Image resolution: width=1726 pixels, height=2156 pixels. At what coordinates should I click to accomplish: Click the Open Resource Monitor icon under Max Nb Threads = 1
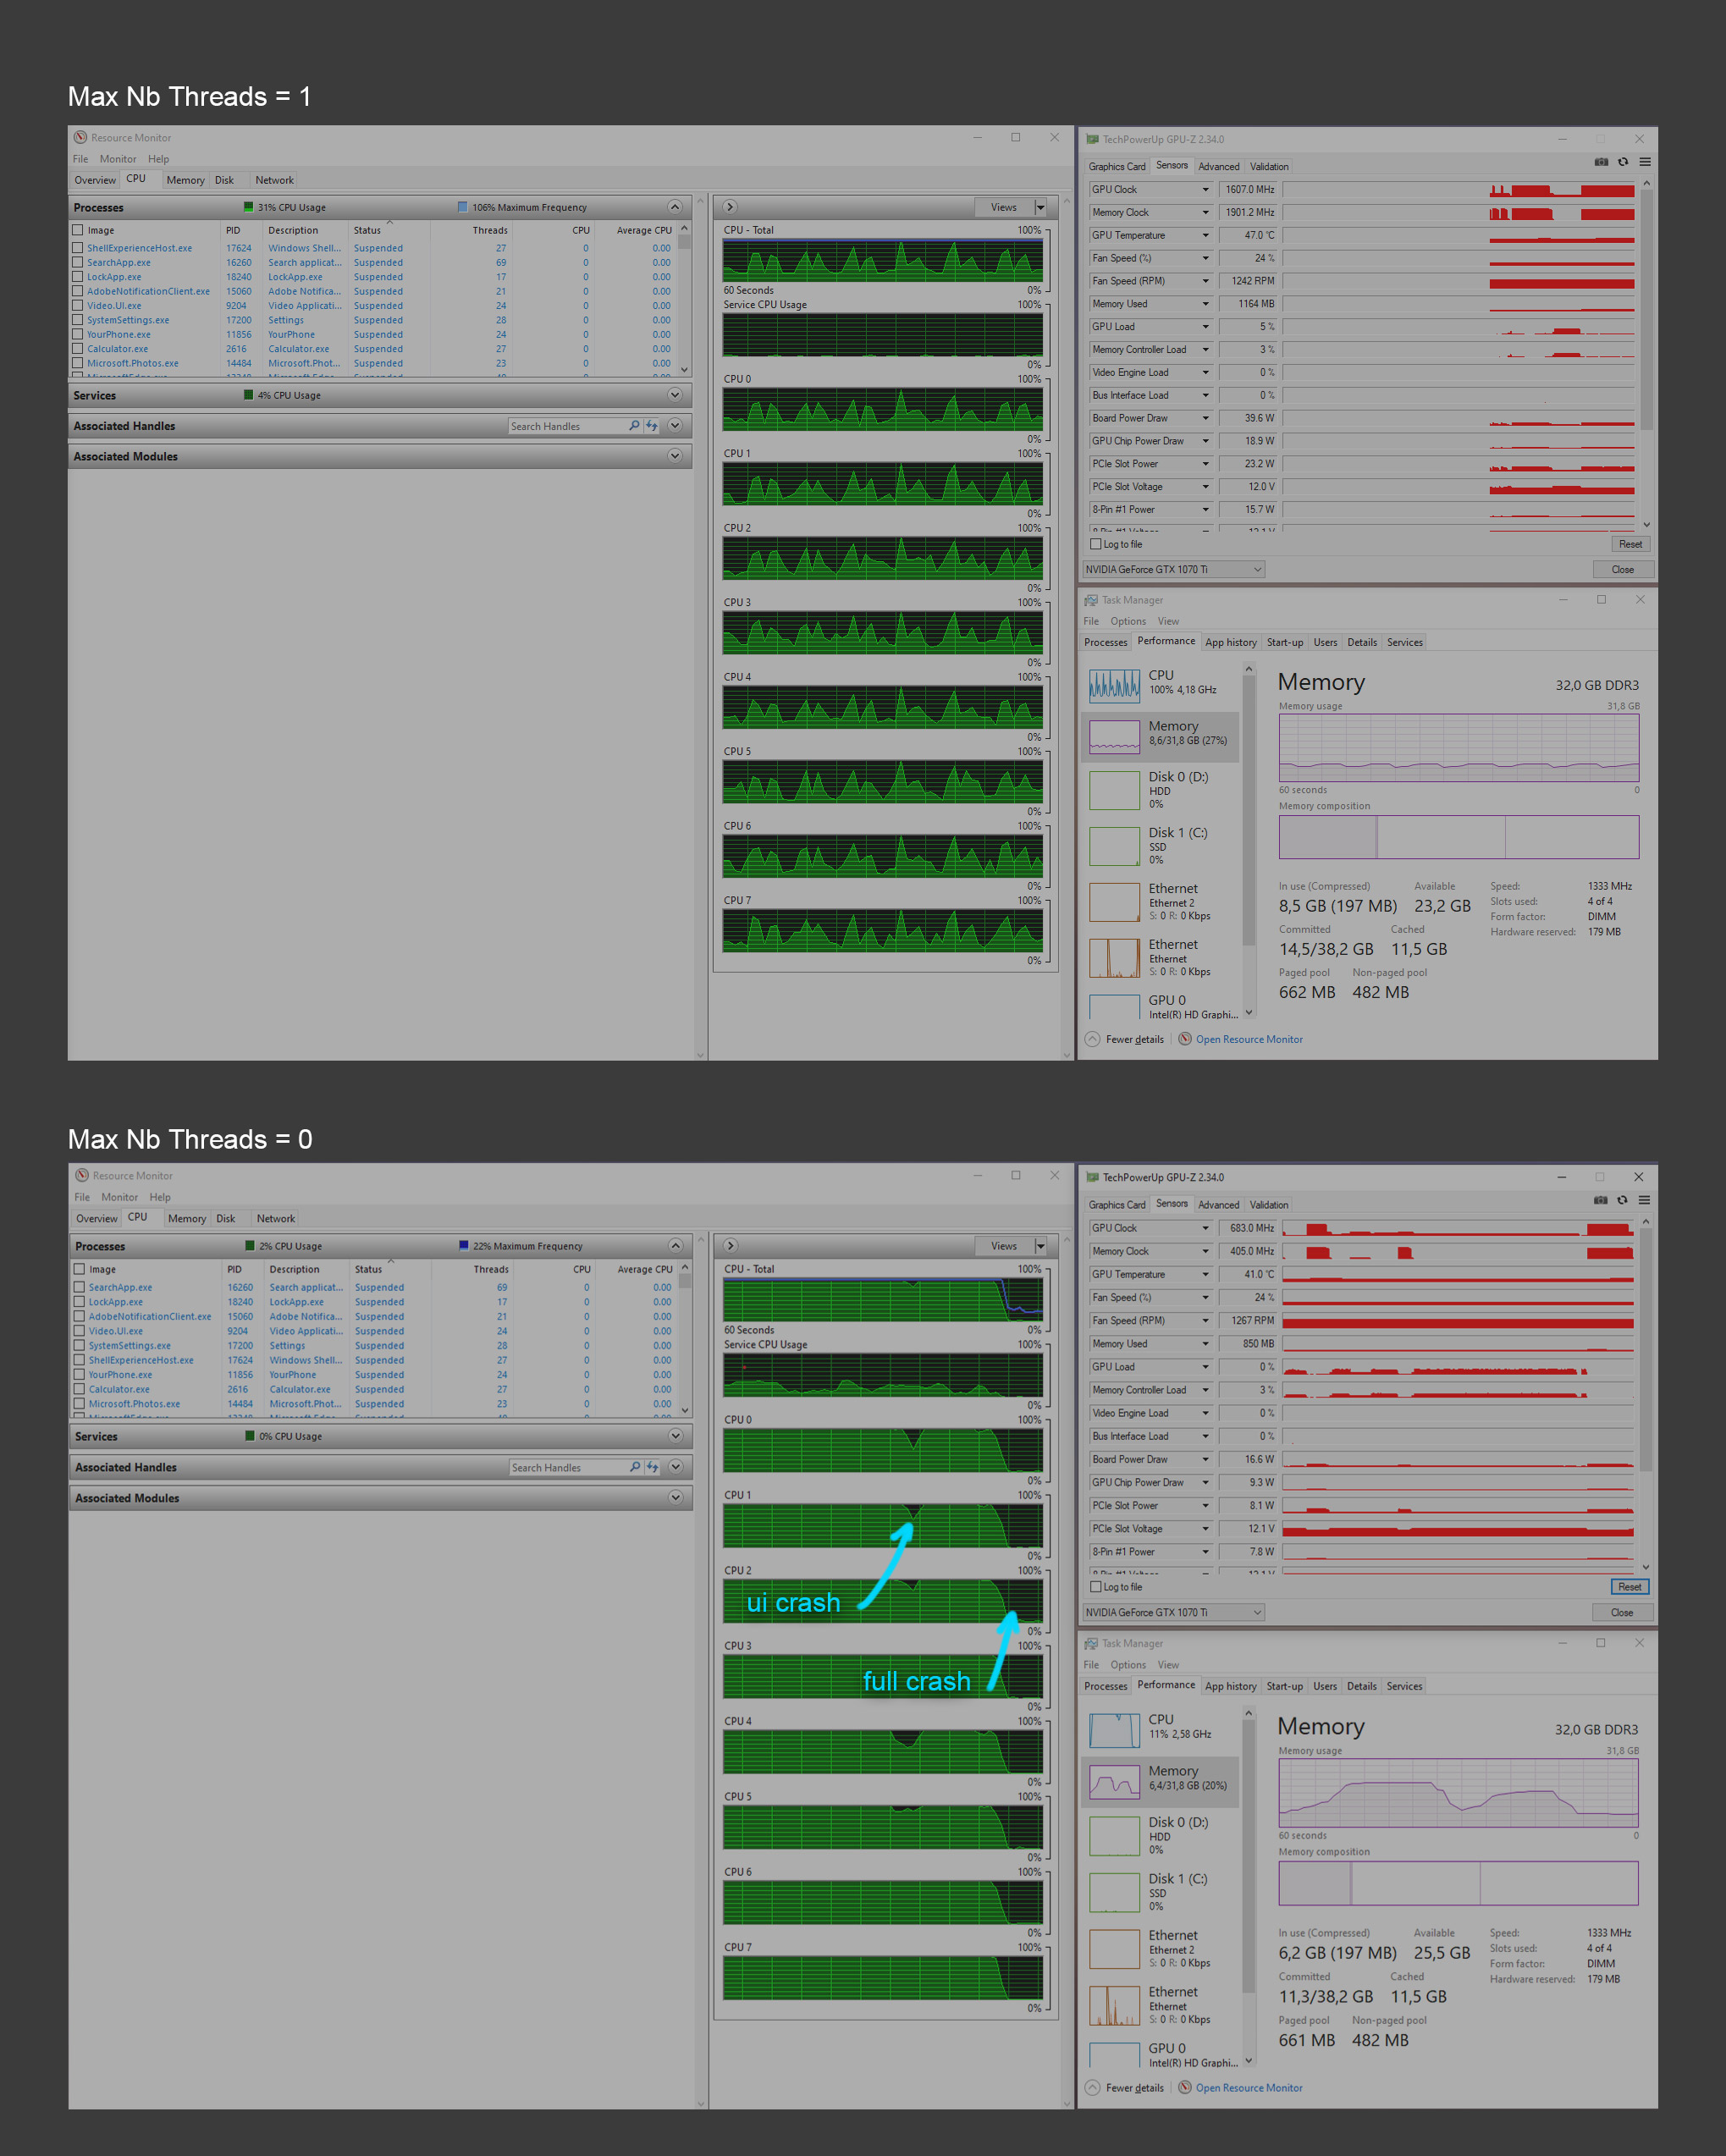(1185, 1039)
